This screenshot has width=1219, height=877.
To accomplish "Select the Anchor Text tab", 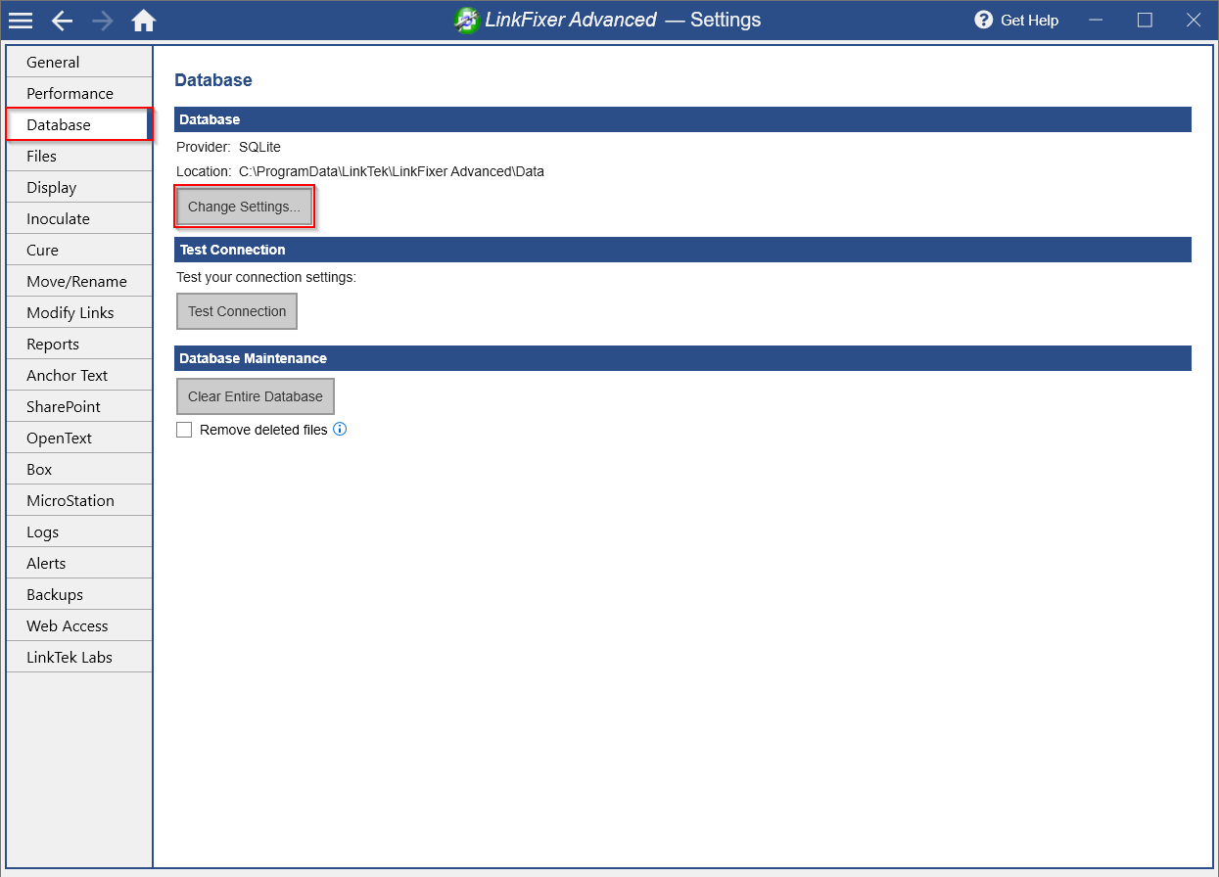I will [79, 375].
